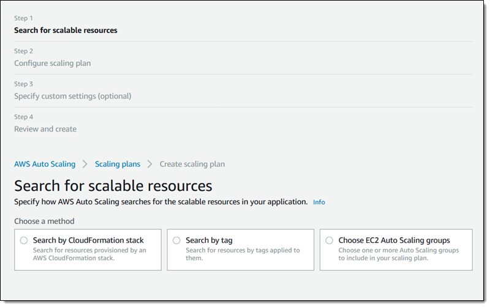Click the chevron after AWS Auto Scaling
The image size is (490, 307).
85,164
